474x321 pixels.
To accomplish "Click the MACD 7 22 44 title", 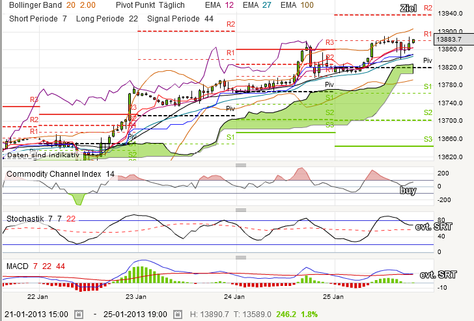I will (36, 266).
